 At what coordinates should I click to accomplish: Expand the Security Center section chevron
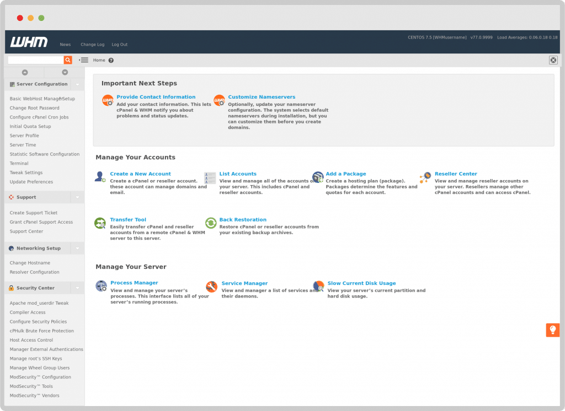point(77,288)
